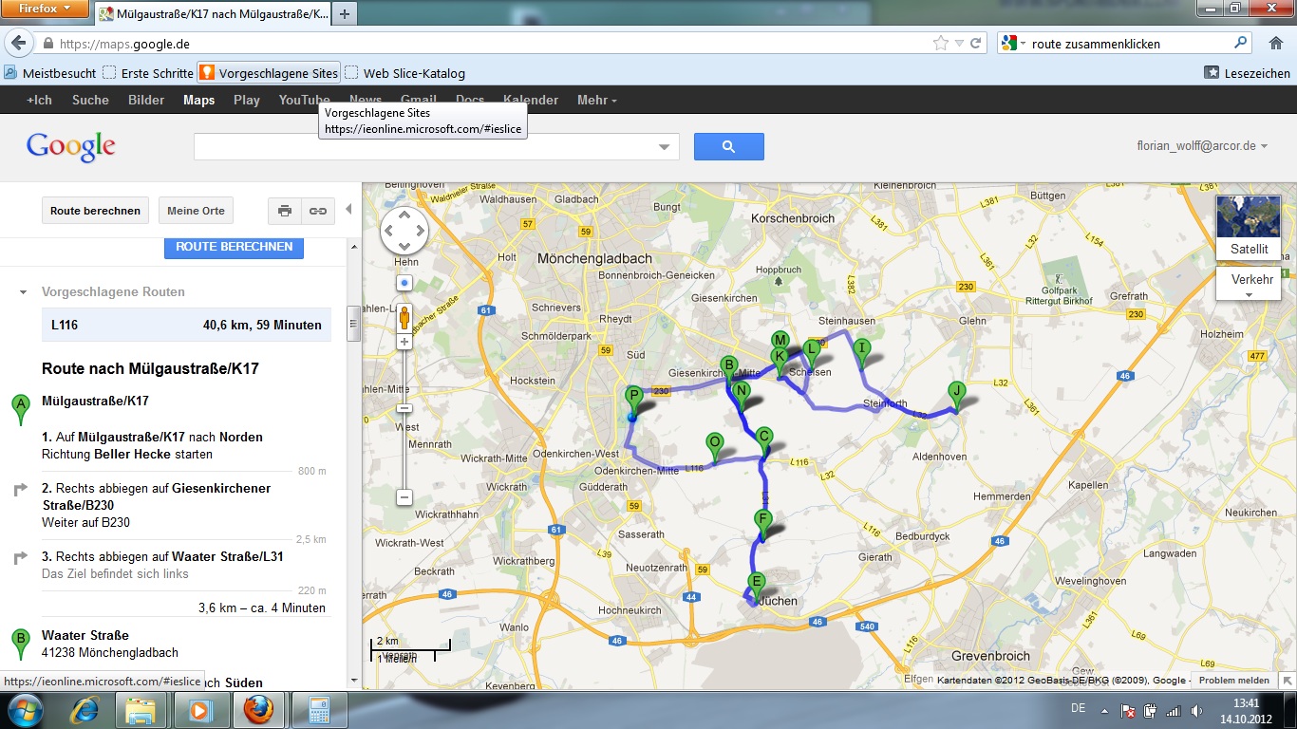Zoom in with the map plus button
The width and height of the screenshot is (1297, 729).
click(x=404, y=342)
